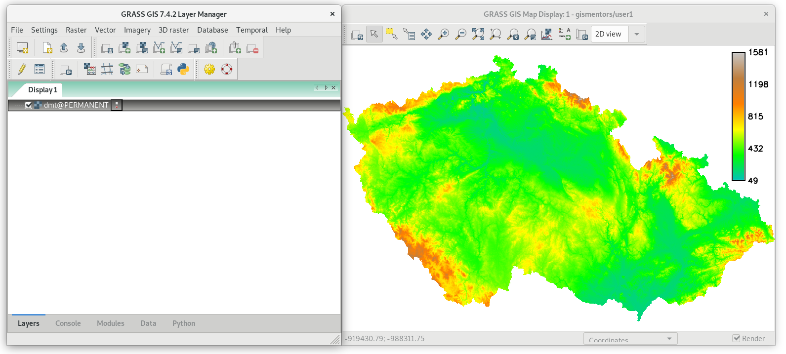Screen dimensions: 786x354
Task: Click the Zoom in magnifier icon
Action: coord(444,34)
